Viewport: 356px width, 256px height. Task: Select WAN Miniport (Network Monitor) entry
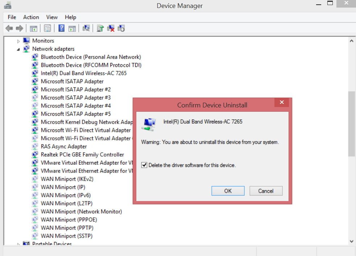(81, 212)
